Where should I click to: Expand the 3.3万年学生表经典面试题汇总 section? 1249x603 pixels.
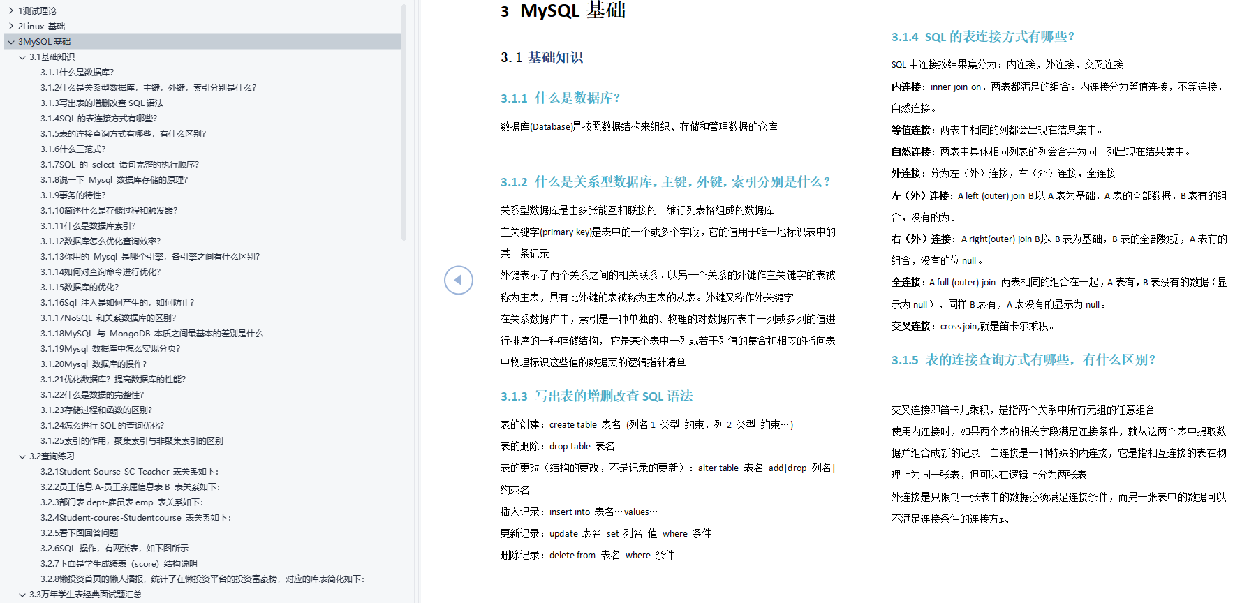(22, 594)
